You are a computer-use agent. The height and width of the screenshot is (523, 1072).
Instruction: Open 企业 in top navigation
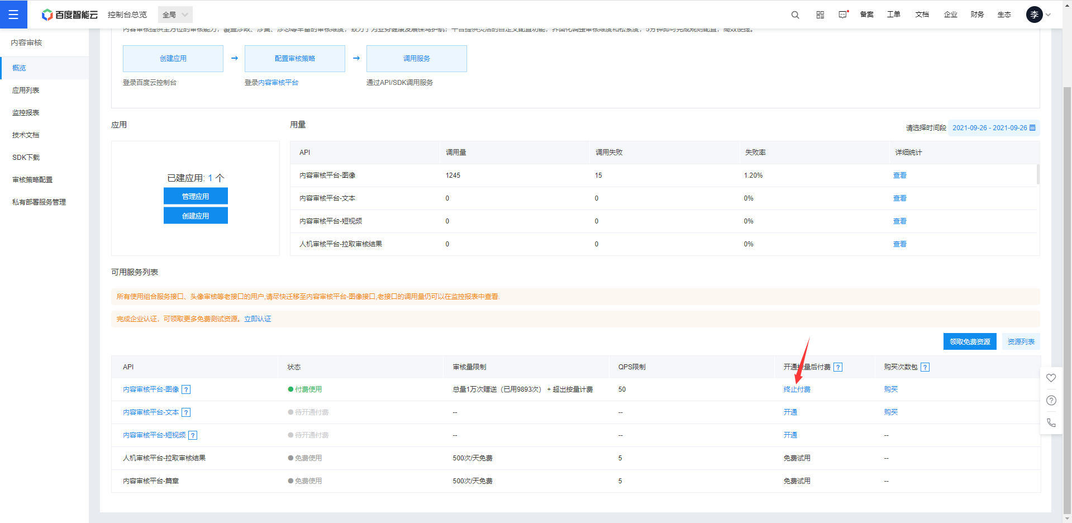coord(950,15)
